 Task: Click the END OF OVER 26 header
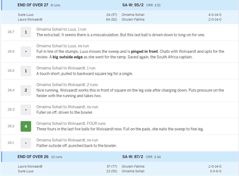[33, 157]
